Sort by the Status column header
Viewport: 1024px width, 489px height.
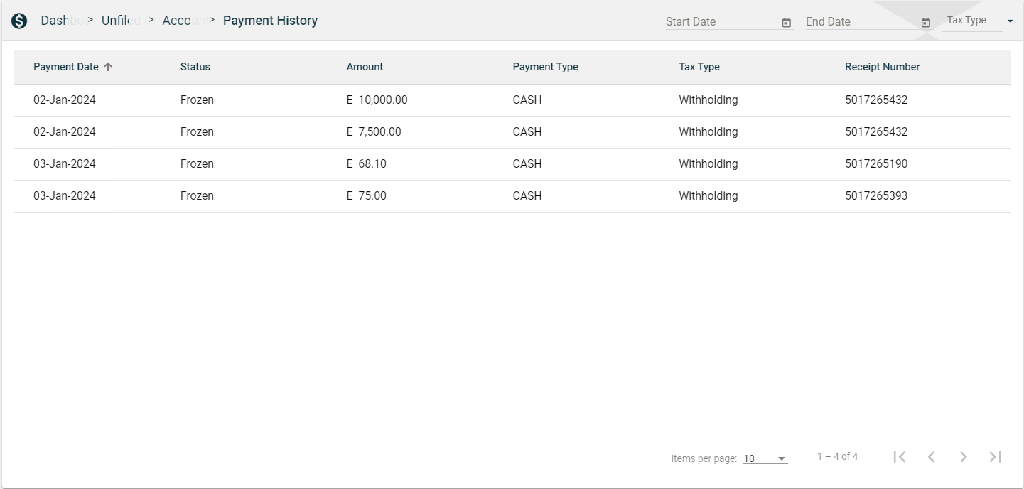point(195,67)
